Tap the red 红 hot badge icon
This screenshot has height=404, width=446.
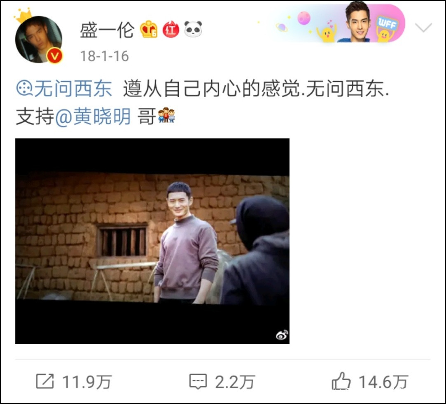[170, 29]
